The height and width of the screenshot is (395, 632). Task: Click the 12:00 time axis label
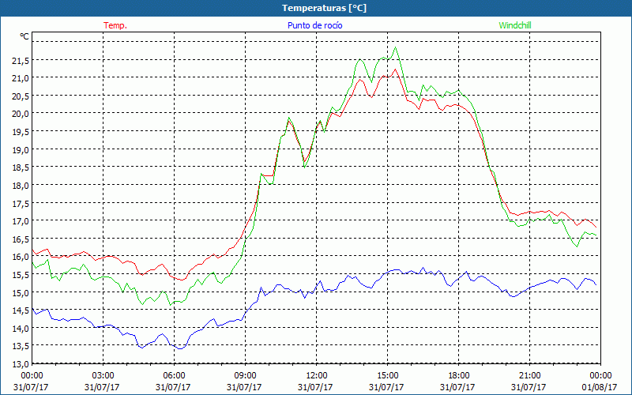tap(317, 376)
